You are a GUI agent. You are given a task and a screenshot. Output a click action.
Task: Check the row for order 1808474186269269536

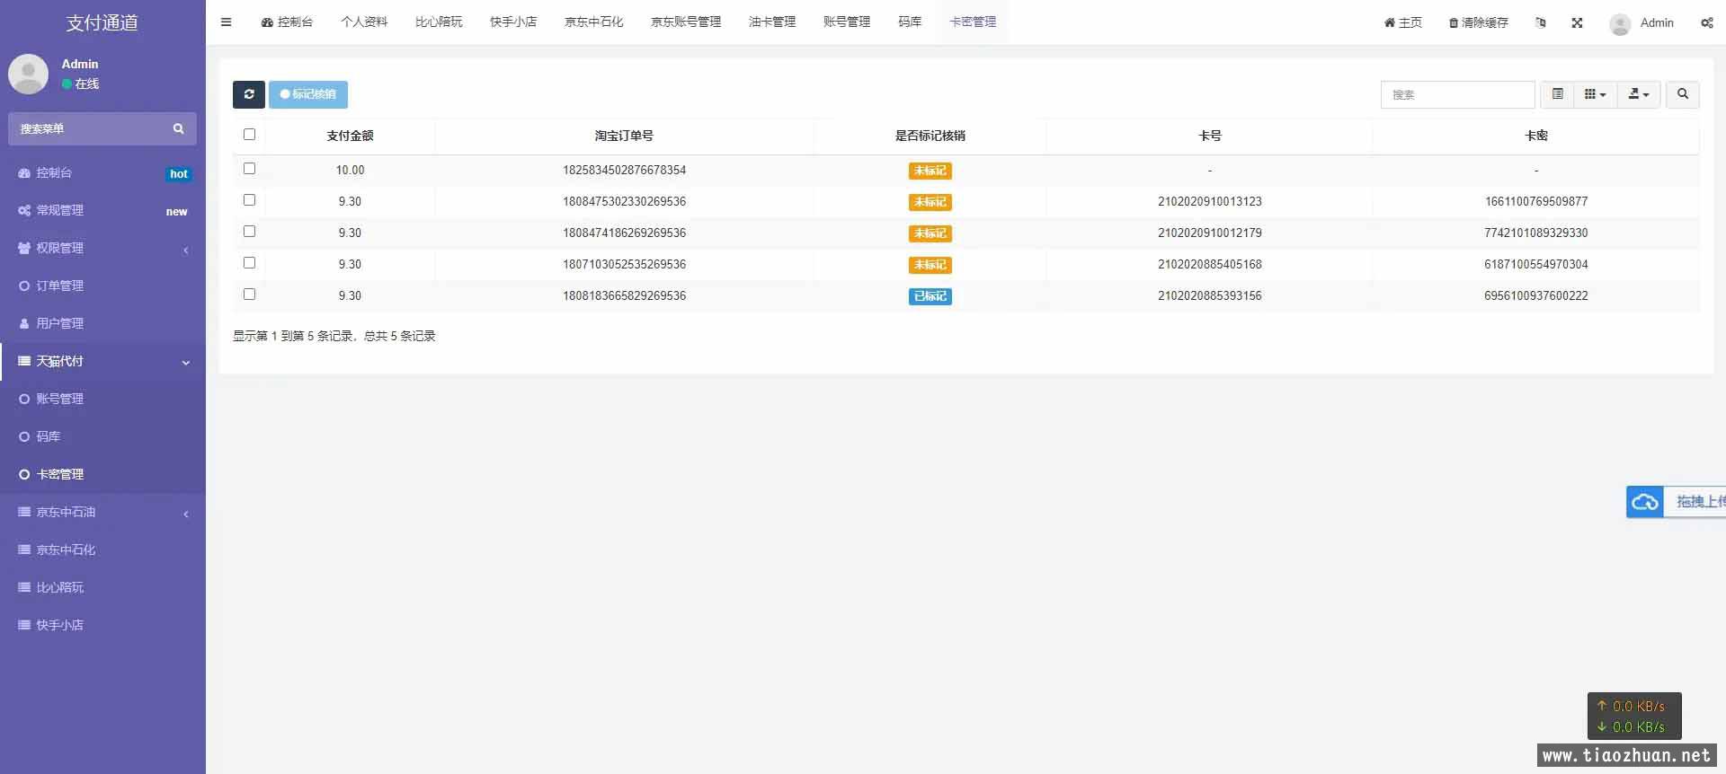pos(249,232)
